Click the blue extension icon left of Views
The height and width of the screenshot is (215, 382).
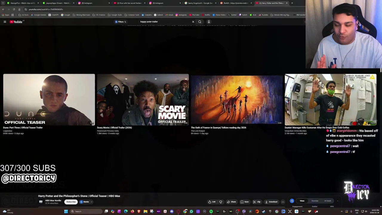click(x=292, y=201)
